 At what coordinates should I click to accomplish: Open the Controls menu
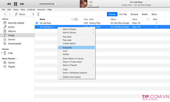(x=31, y=10)
